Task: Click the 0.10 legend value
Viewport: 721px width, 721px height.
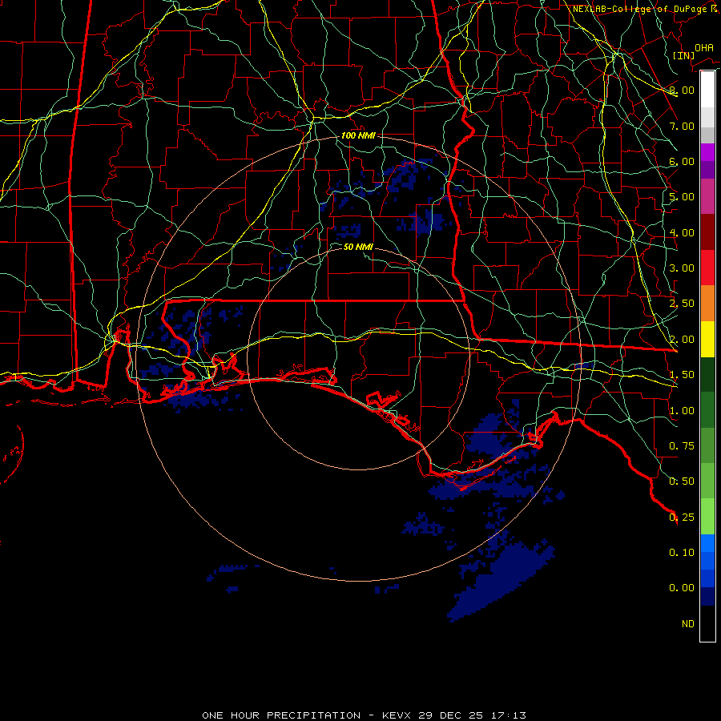Action: 682,553
